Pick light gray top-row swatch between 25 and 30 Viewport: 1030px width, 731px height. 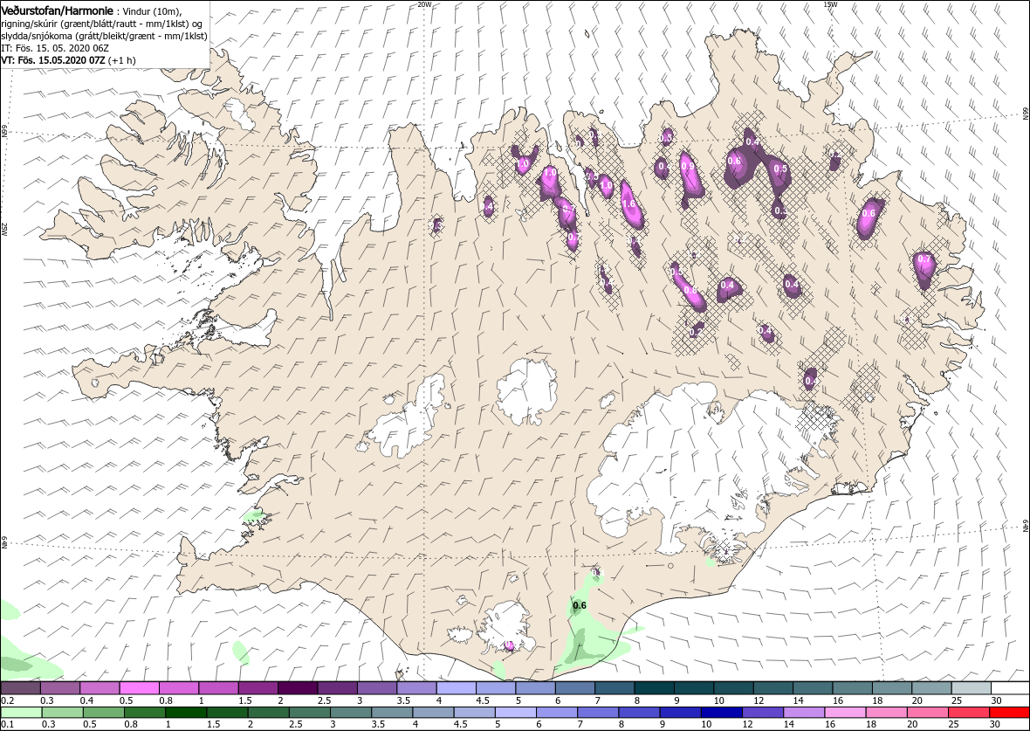(971, 687)
